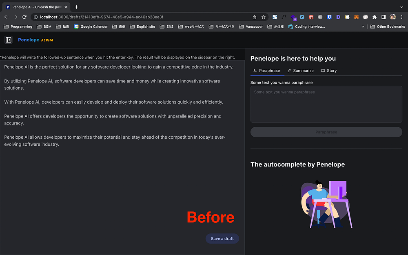The image size is (408, 255).
Task: Reload the page with the refresh icon
Action: [24, 17]
